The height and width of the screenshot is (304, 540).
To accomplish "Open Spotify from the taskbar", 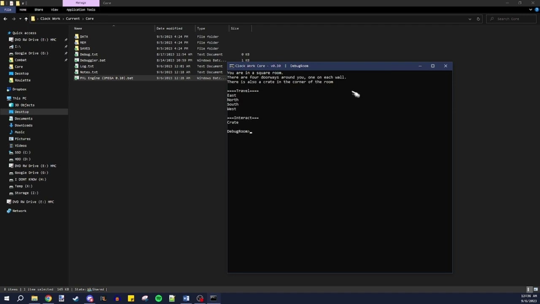I will coord(159,299).
